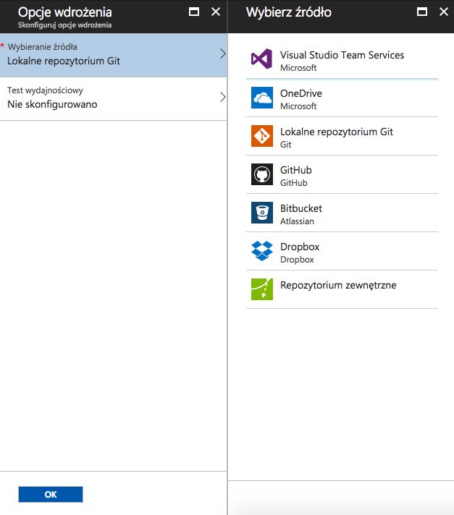This screenshot has width=454, height=515.
Task: Select the Lokalne repozytorium Git setting row
Action: click(x=114, y=55)
